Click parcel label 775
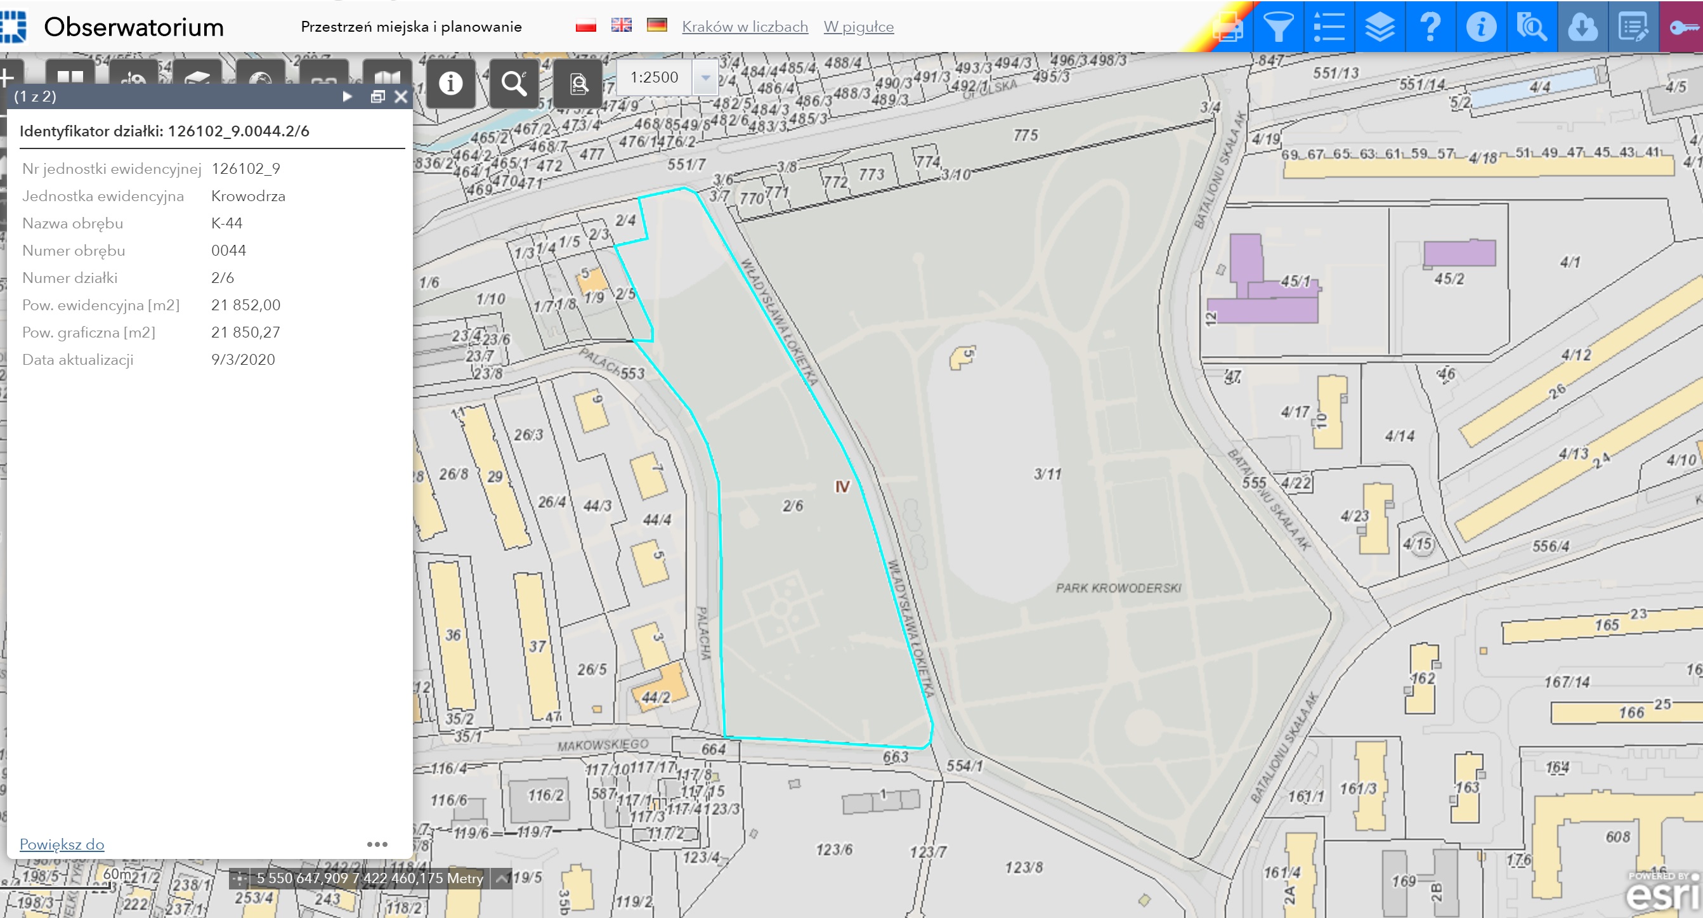The width and height of the screenshot is (1703, 918). tap(1026, 135)
